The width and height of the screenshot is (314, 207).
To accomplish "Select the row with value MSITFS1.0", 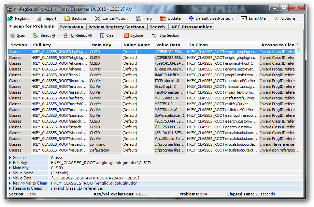I will pyautogui.click(x=152, y=104).
